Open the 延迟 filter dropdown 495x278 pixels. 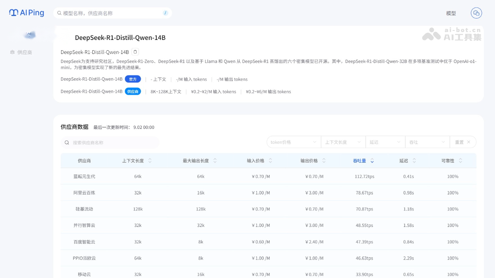tap(385, 142)
